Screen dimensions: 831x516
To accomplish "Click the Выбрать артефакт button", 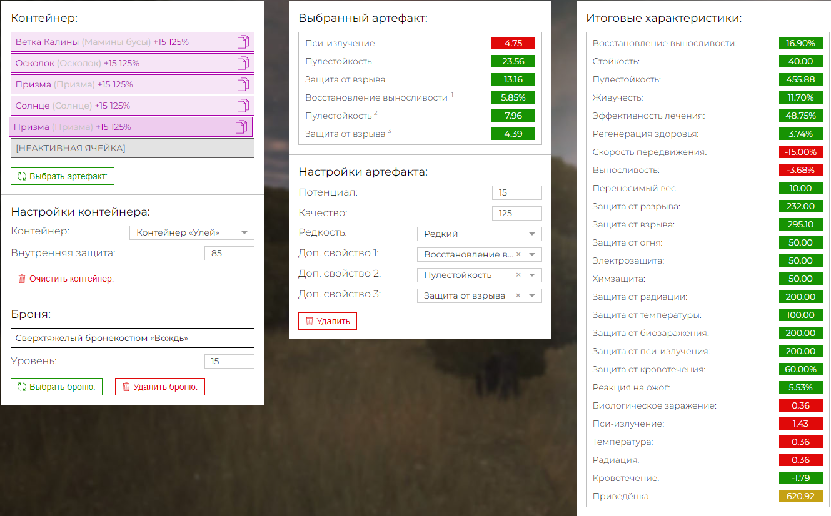I will [x=63, y=176].
